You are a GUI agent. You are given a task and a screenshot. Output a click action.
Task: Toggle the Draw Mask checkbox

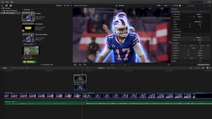click(x=172, y=12)
